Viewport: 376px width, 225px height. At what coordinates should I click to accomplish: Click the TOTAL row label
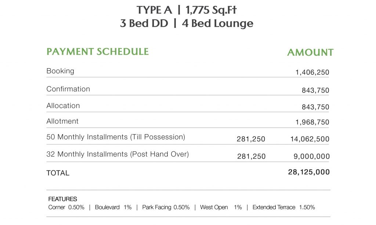coord(58,173)
